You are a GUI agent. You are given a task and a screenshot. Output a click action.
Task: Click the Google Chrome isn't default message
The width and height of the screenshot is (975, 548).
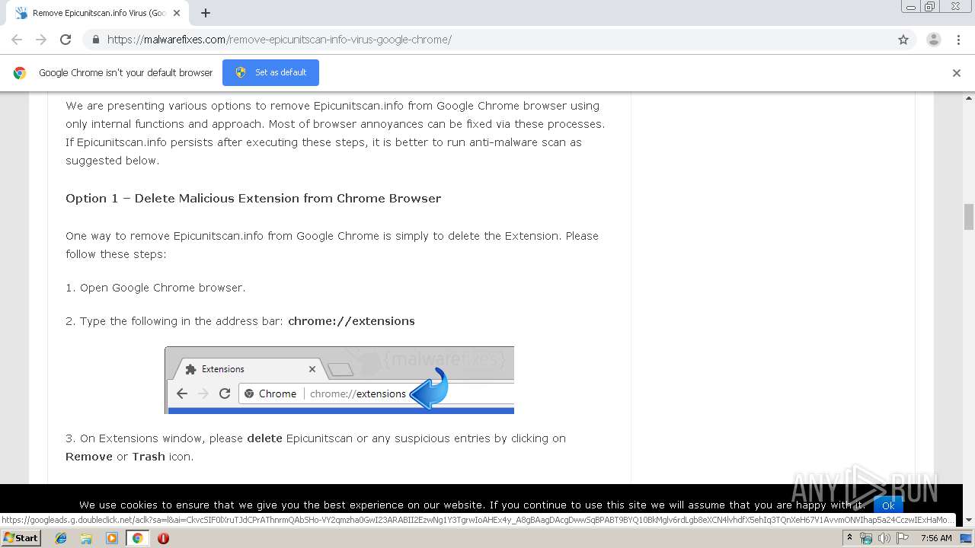pos(126,73)
